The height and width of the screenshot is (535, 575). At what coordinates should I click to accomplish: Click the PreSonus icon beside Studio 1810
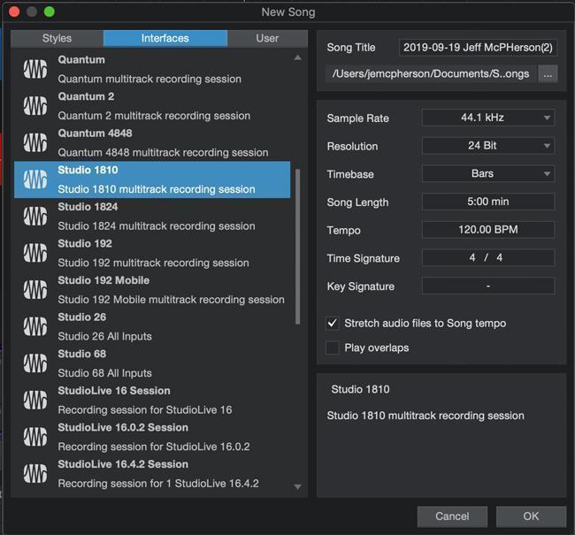[x=35, y=180]
